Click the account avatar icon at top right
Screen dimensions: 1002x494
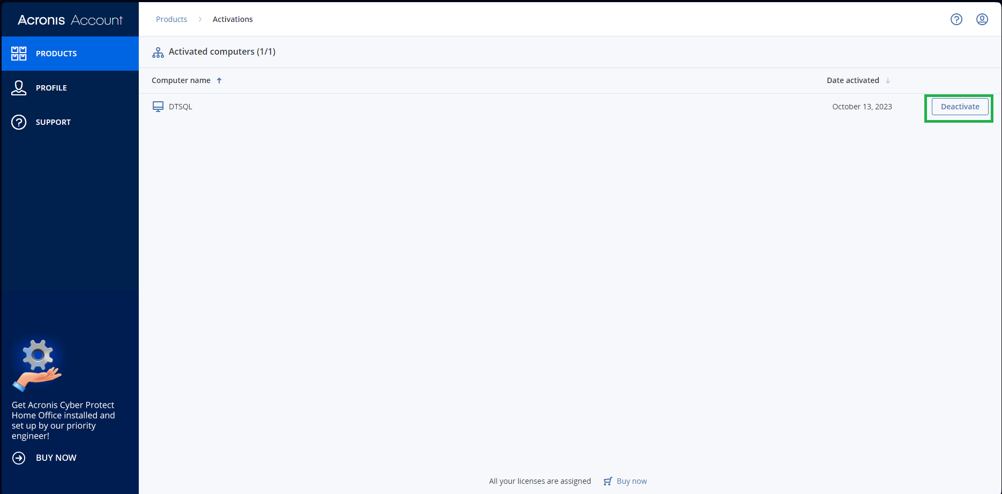pyautogui.click(x=982, y=19)
